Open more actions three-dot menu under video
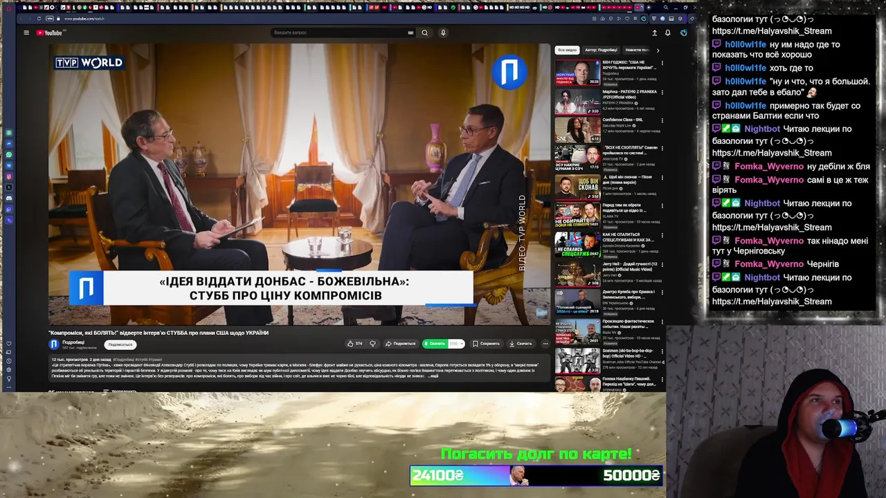Screen dimensions: 886x498 pyautogui.click(x=545, y=344)
